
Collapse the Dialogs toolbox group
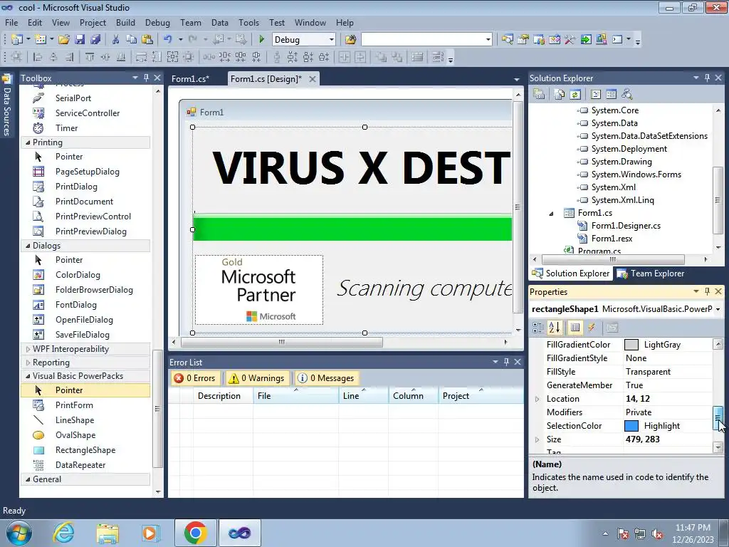pyautogui.click(x=28, y=246)
